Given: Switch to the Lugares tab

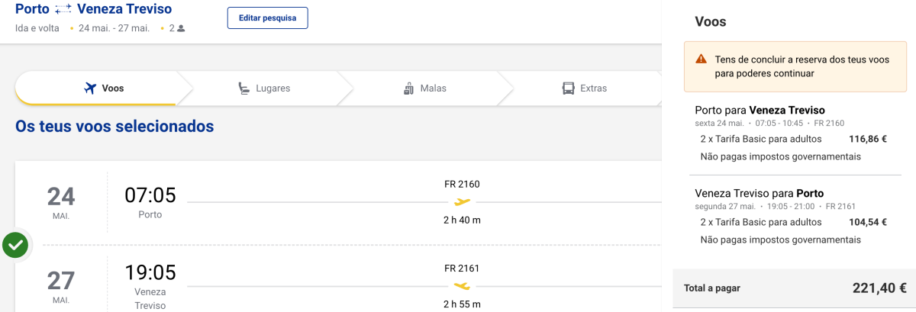Looking at the screenshot, I should (263, 88).
